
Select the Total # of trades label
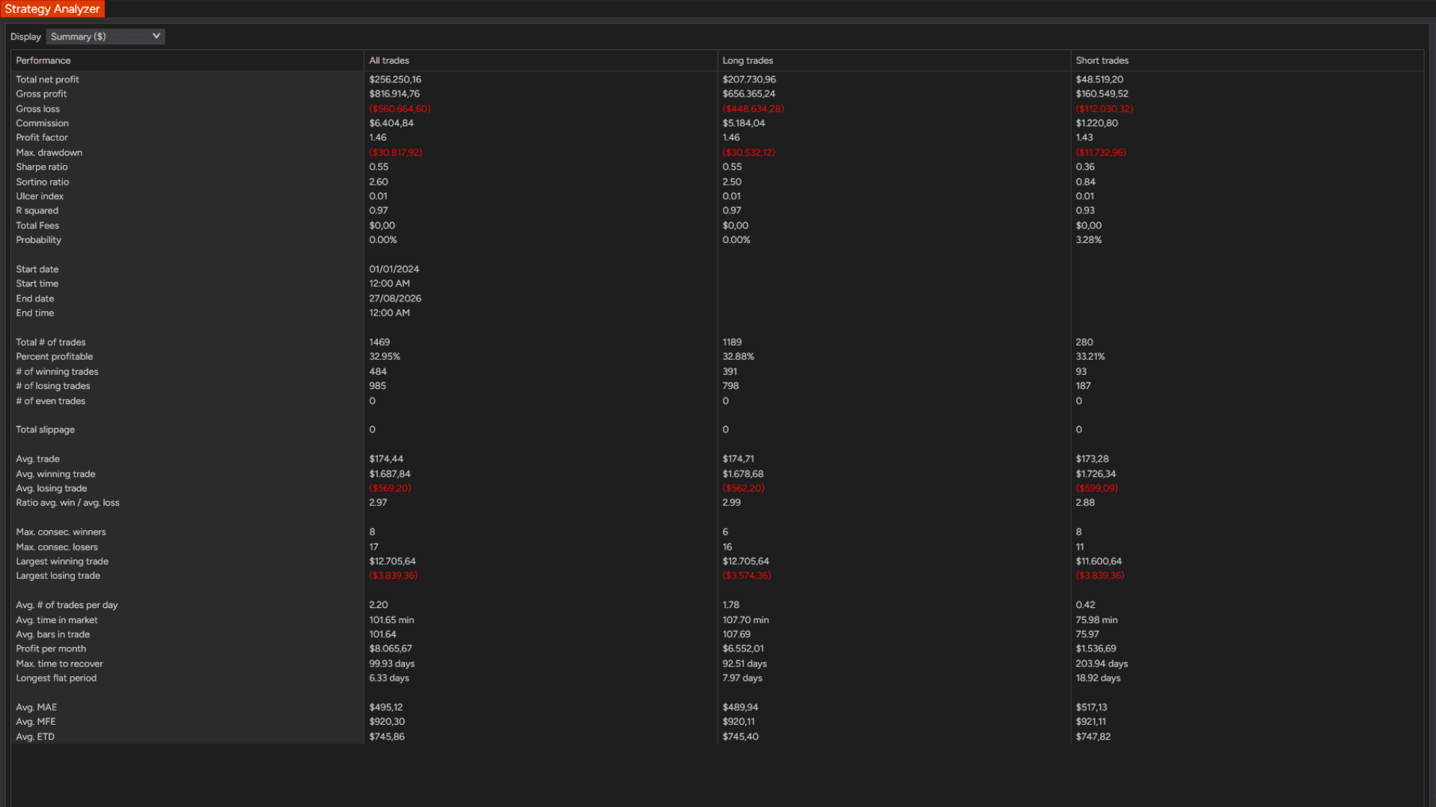pyautogui.click(x=50, y=343)
